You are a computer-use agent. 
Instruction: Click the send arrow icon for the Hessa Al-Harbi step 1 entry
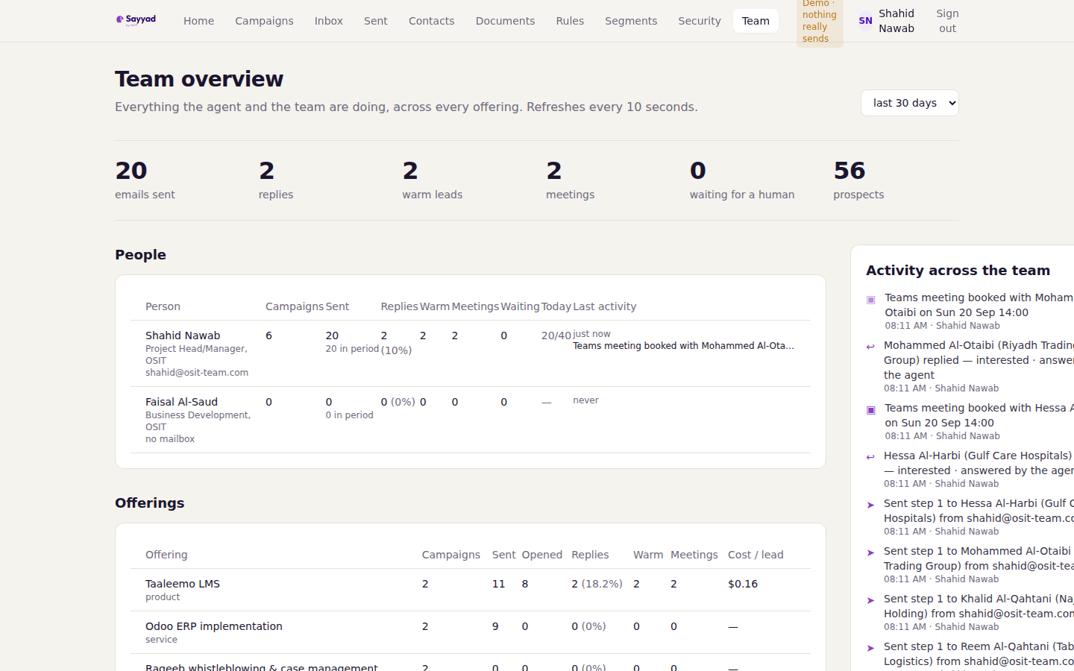[x=870, y=505]
